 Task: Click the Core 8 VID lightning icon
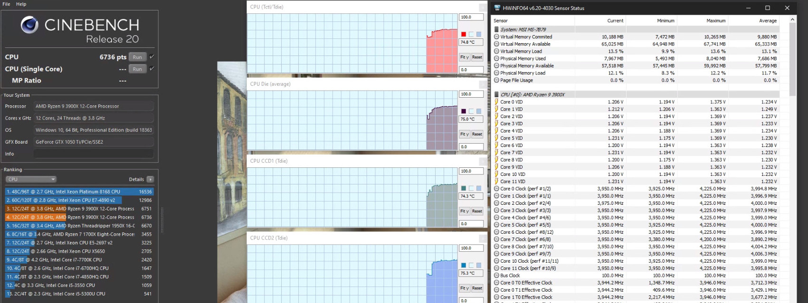[496, 160]
